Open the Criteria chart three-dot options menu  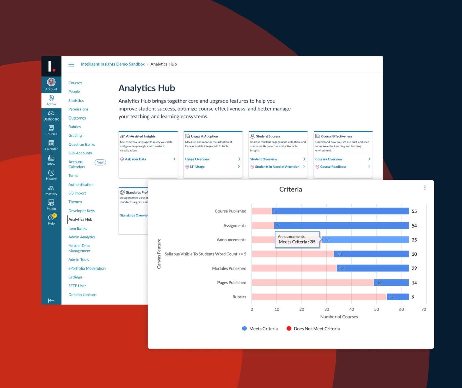[x=425, y=187]
